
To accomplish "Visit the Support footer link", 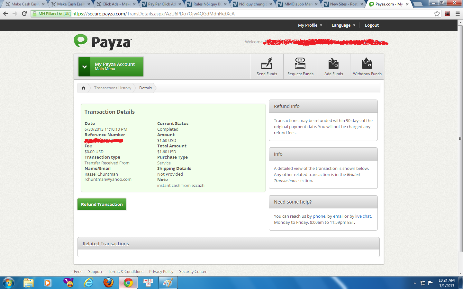I will pos(95,272).
